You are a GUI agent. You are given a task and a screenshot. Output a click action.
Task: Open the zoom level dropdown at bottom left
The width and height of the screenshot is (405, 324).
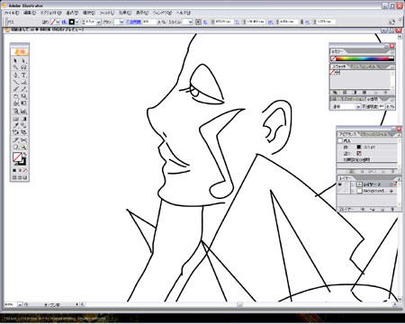tap(20, 304)
